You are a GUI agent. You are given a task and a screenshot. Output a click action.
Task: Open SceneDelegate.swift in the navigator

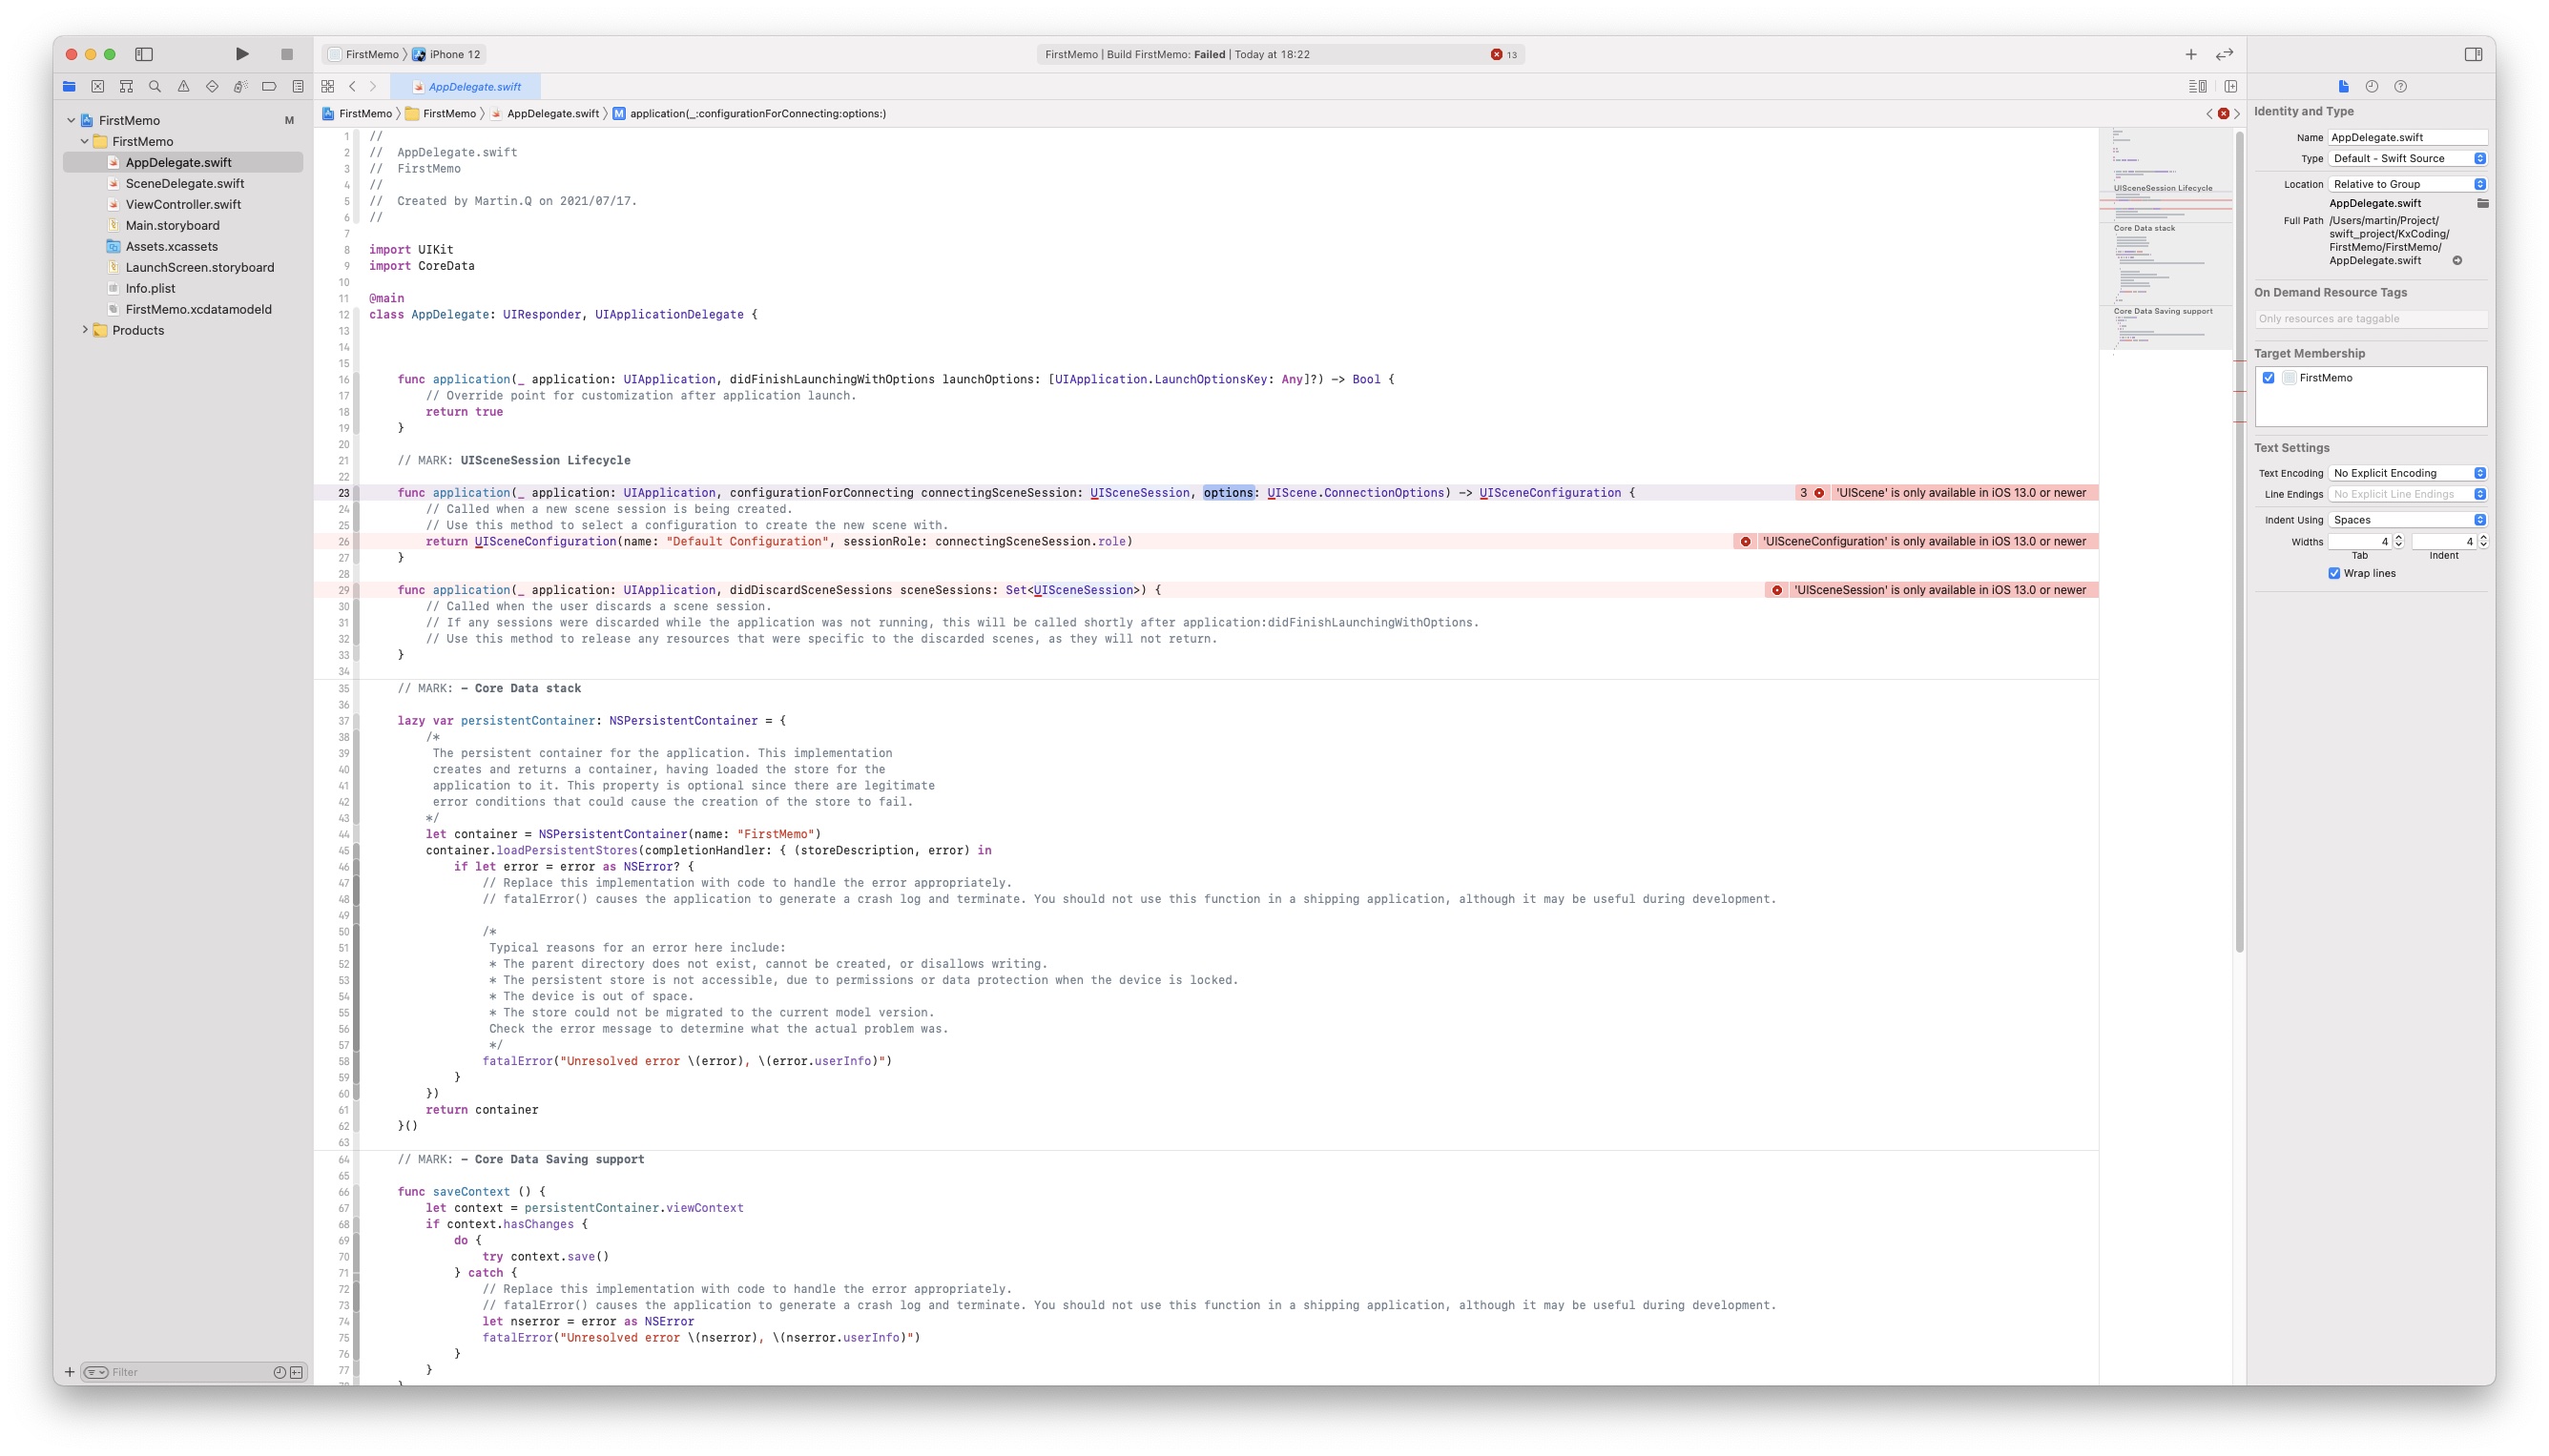tap(185, 184)
